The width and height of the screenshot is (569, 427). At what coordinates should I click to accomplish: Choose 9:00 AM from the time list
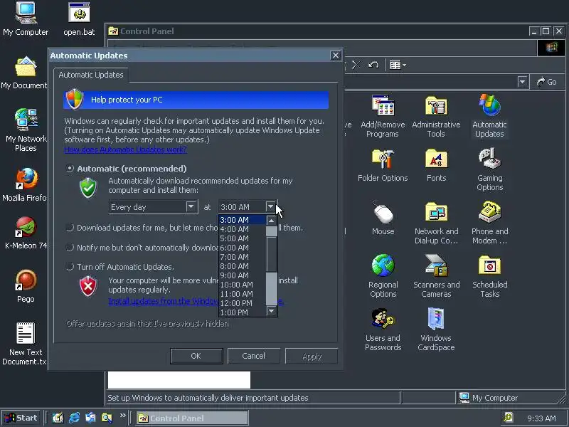pyautogui.click(x=243, y=275)
